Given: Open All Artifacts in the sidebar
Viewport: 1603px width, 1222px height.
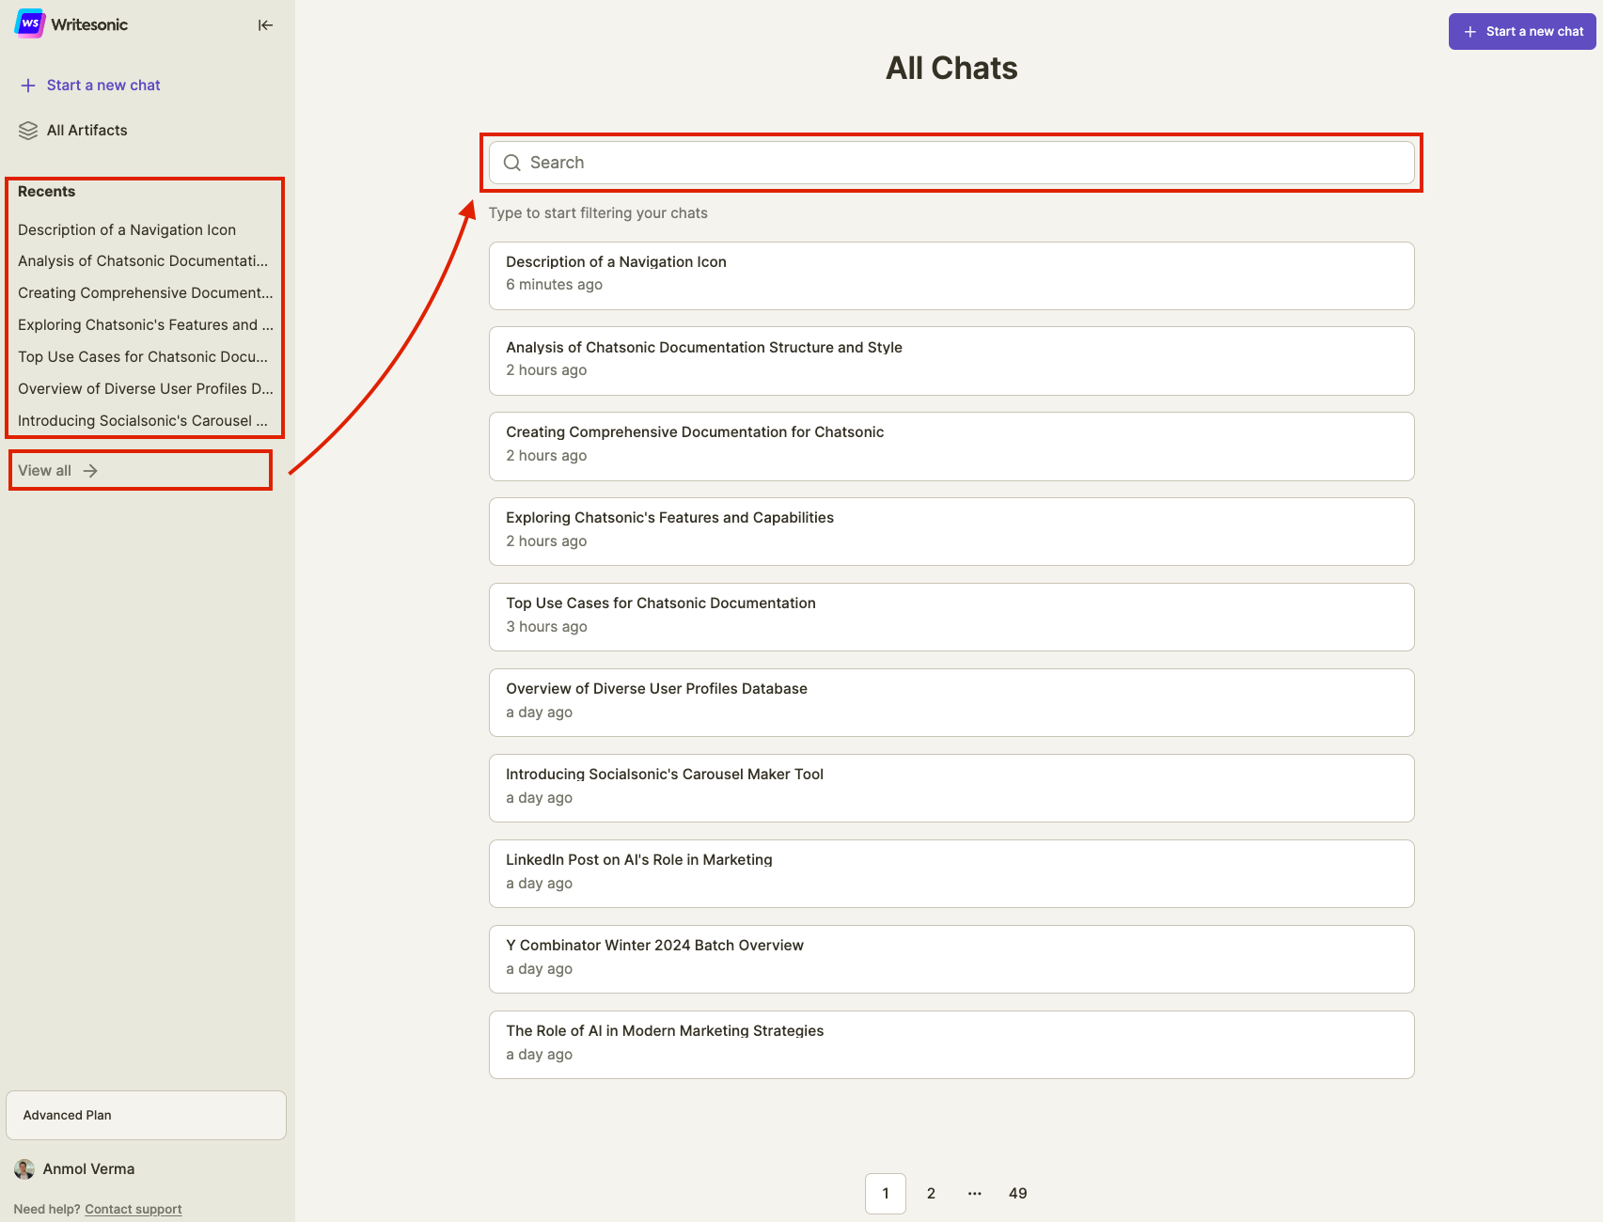Looking at the screenshot, I should click(x=73, y=131).
